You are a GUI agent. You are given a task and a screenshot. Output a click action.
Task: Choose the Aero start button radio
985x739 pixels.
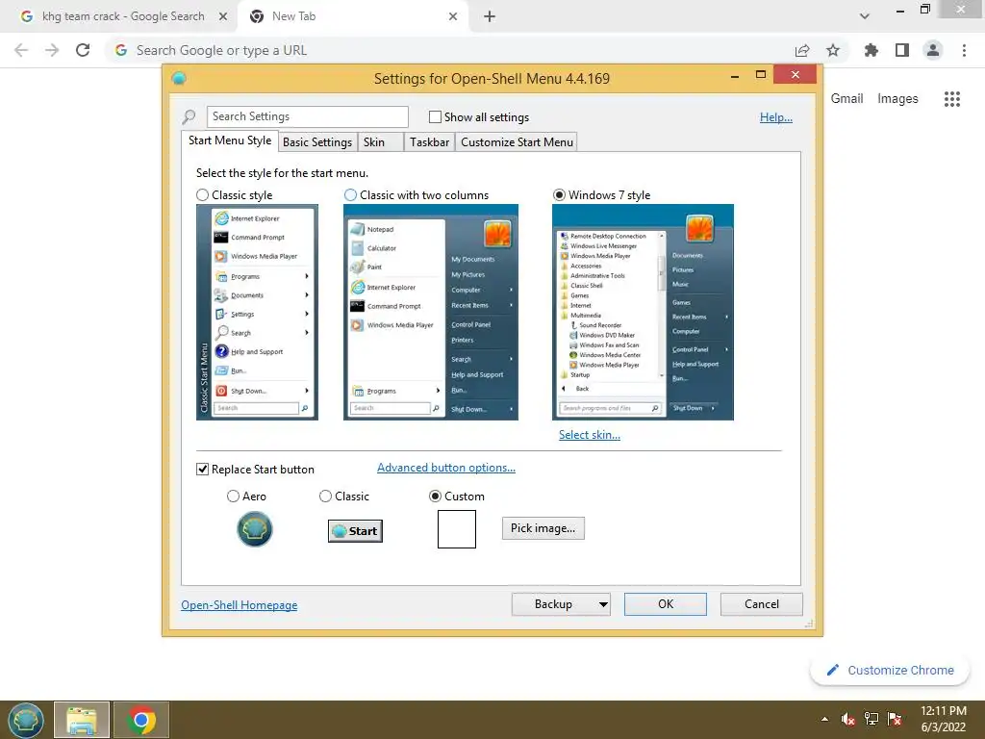233,497
